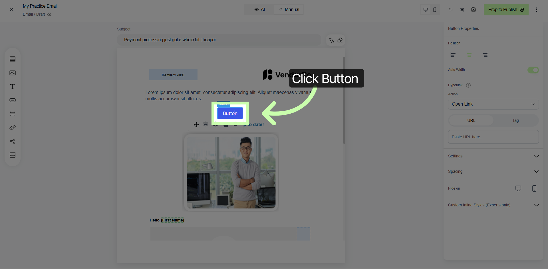Click the email canvas vertical scrollbar
The height and width of the screenshot is (269, 548).
344,100
